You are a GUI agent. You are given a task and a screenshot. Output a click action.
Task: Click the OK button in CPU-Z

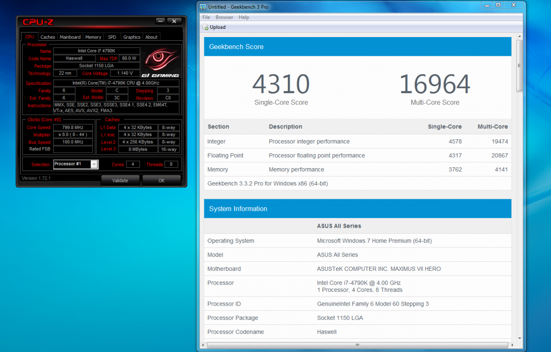[x=162, y=181]
